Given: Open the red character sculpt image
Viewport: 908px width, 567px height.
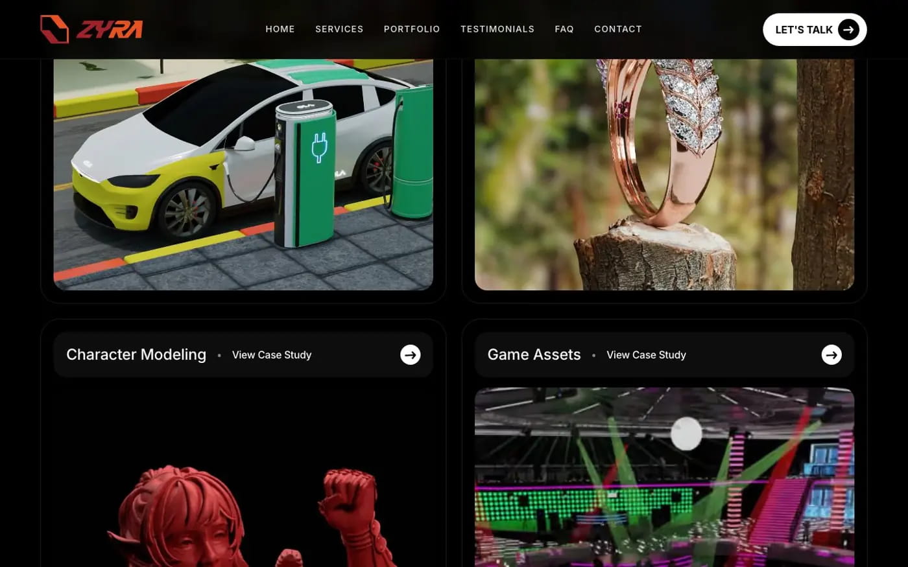Looking at the screenshot, I should [x=243, y=478].
